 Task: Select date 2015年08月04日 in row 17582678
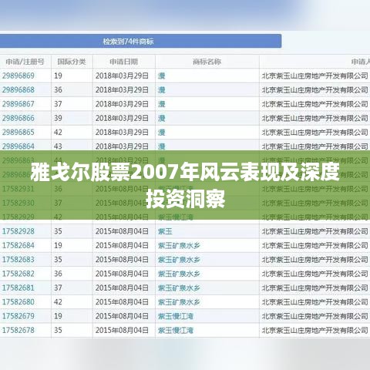122,330
